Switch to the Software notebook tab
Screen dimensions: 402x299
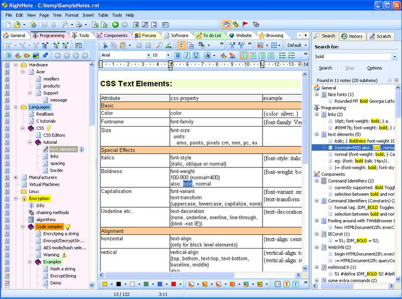tap(179, 36)
